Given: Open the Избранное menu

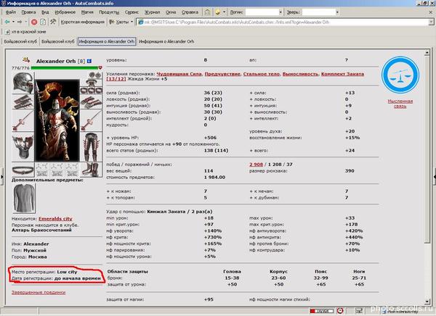Looking at the screenshot, I should pos(65,12).
